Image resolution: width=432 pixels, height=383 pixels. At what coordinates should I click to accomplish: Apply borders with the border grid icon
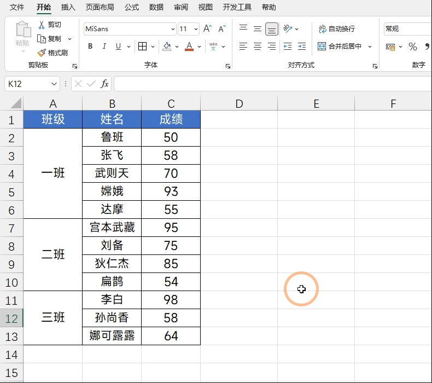[142, 47]
